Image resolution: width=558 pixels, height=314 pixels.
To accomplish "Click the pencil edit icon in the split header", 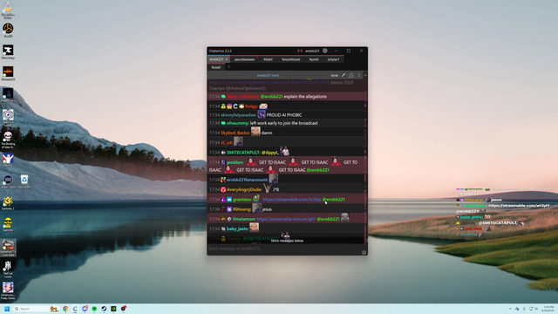I will [x=344, y=75].
